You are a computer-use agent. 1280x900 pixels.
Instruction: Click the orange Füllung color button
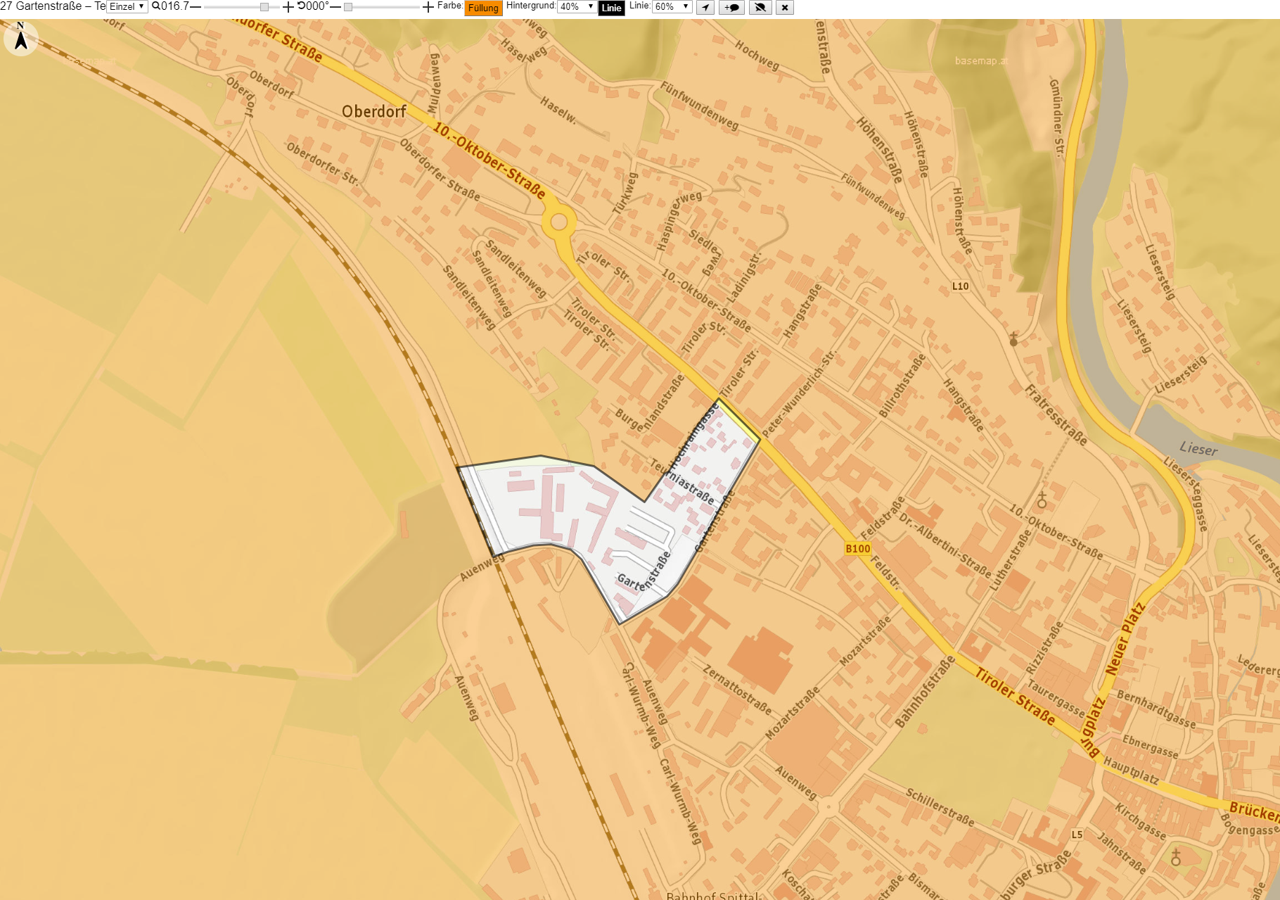(x=483, y=8)
